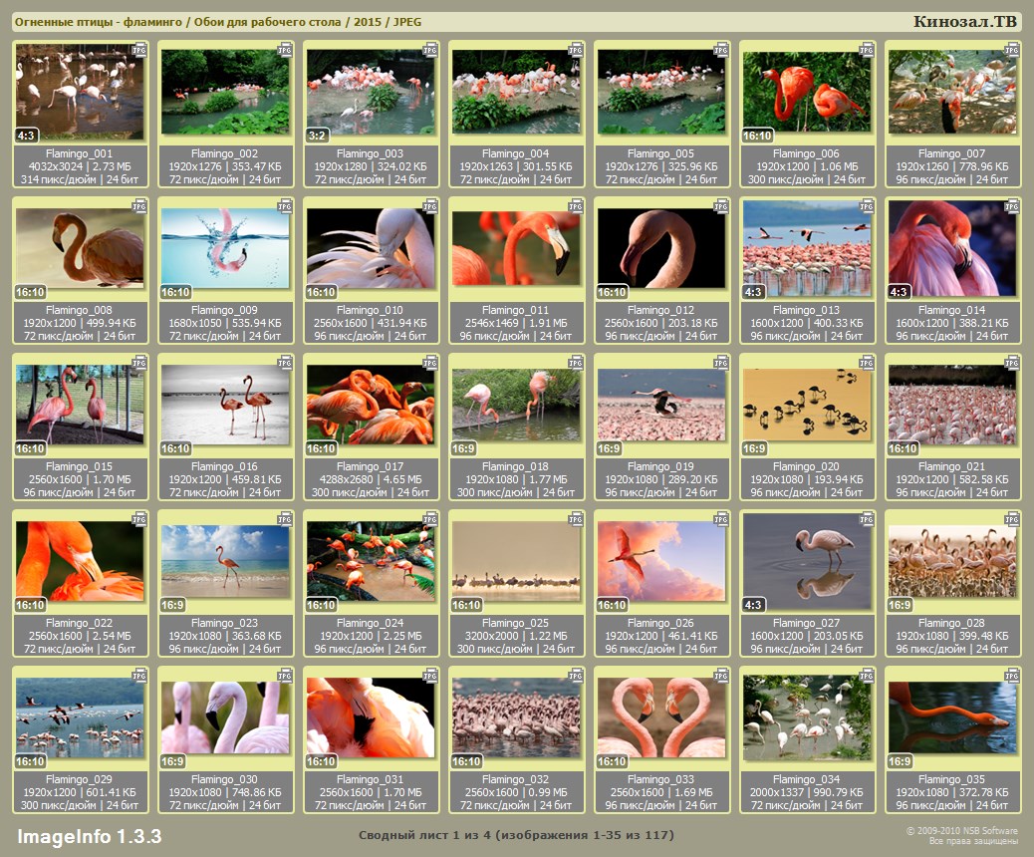Screen dimensions: 1034x857
Task: Click the Flamingo_023 file name label
Action: (x=225, y=623)
